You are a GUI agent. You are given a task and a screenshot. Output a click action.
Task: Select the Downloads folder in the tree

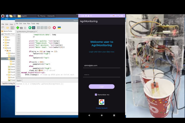[x=12, y=72]
